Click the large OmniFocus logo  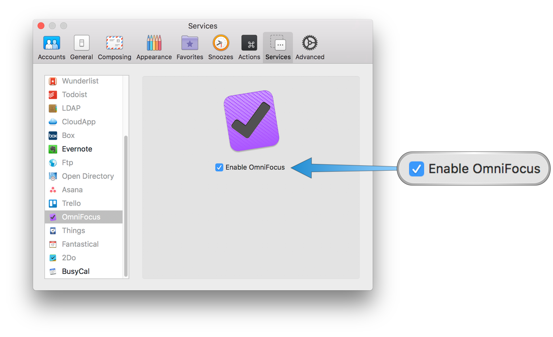[251, 121]
